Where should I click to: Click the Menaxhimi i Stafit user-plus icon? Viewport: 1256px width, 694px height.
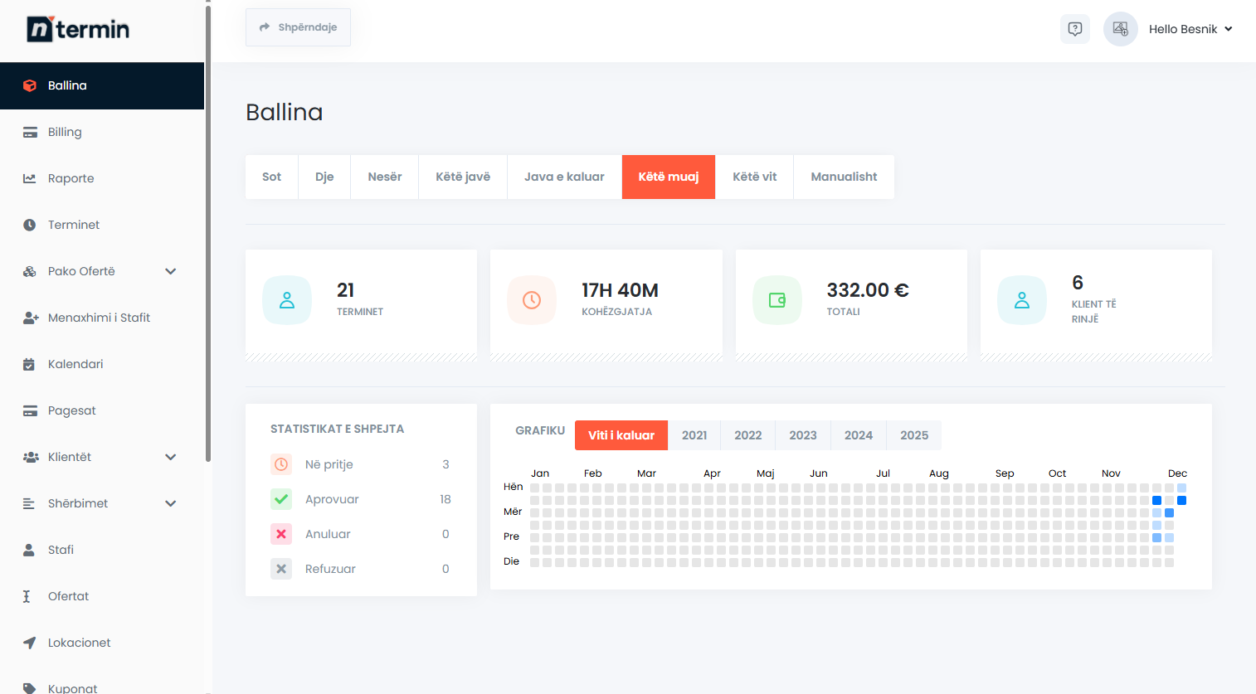(31, 318)
